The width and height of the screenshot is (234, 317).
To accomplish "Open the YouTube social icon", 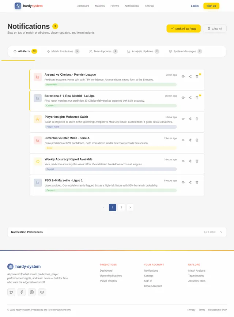I will (x=42, y=292).
